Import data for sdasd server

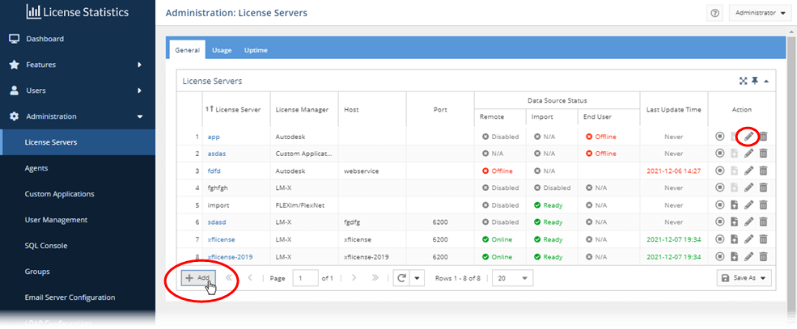734,221
